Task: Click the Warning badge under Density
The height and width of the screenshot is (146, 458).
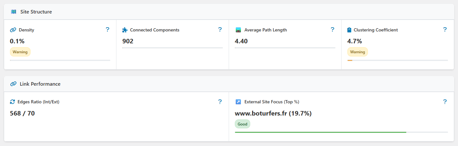Action: pyautogui.click(x=20, y=52)
